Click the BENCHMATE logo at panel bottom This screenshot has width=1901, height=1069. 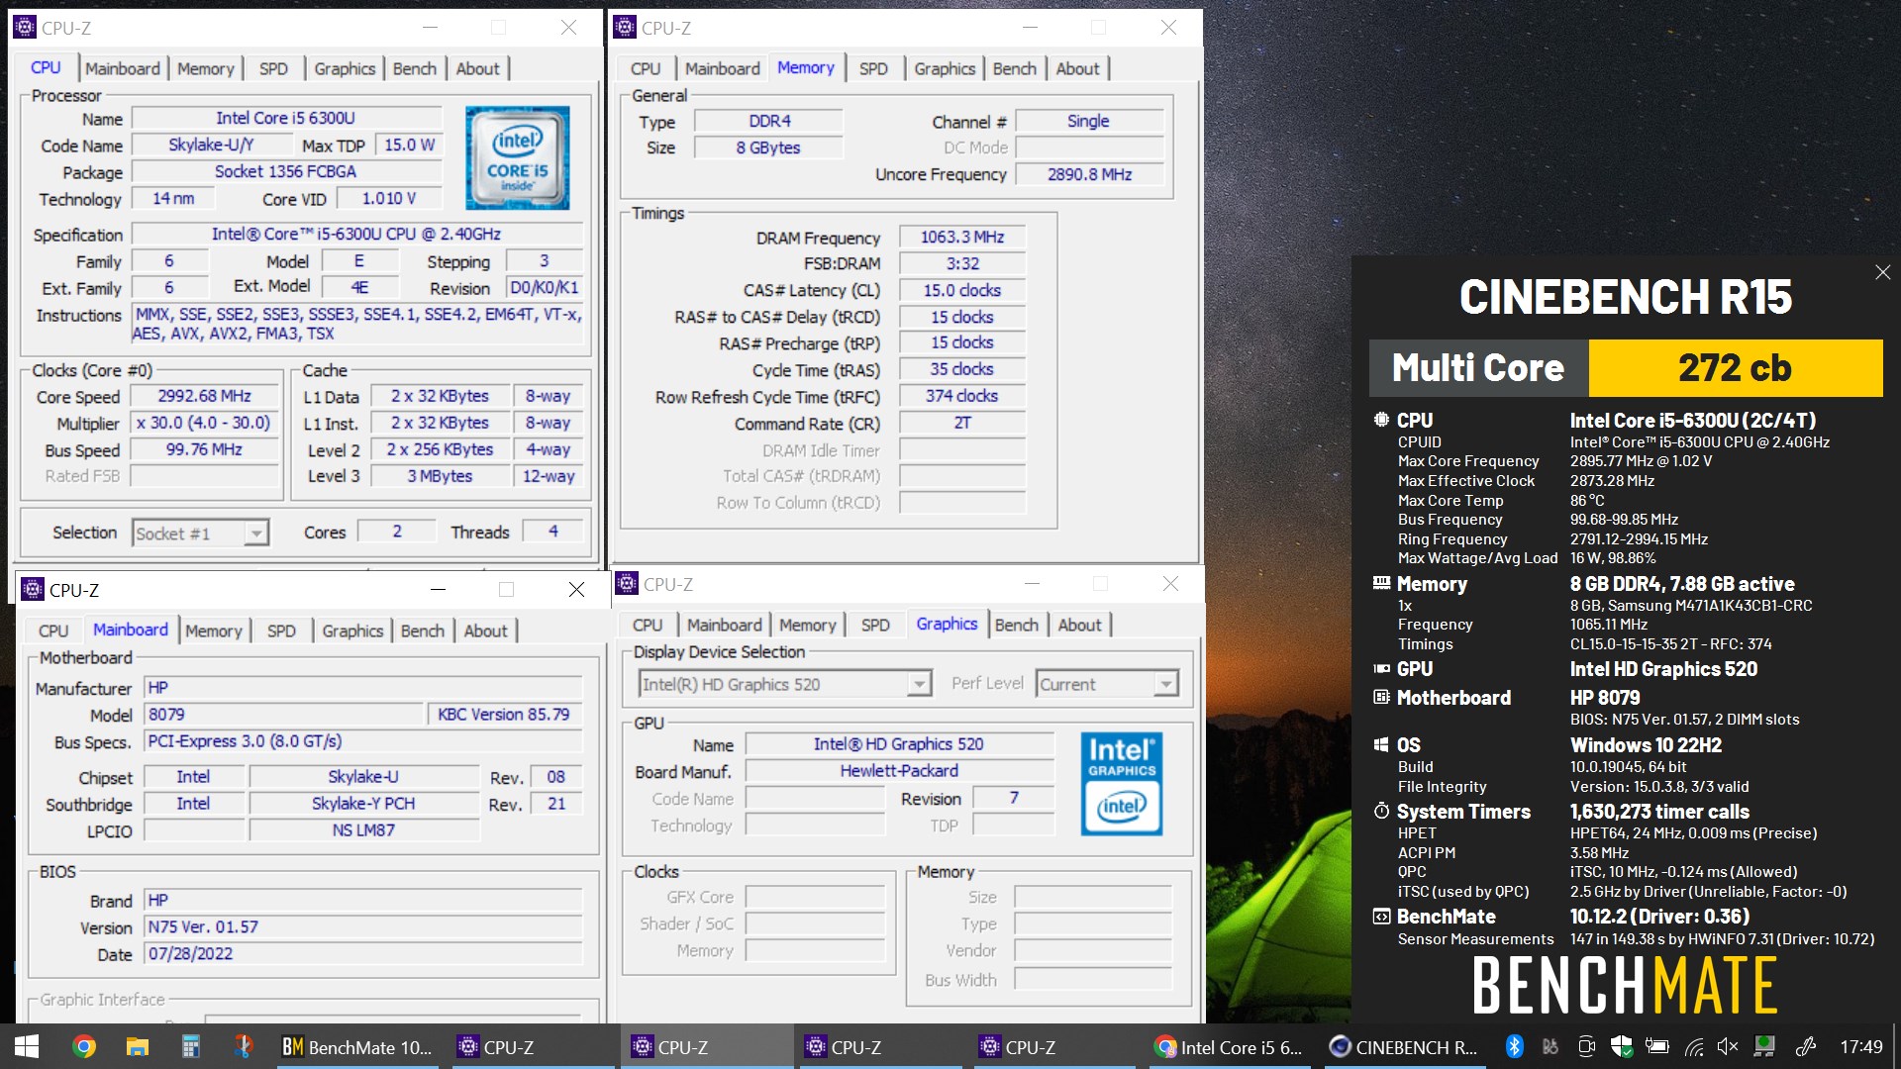[x=1625, y=986]
